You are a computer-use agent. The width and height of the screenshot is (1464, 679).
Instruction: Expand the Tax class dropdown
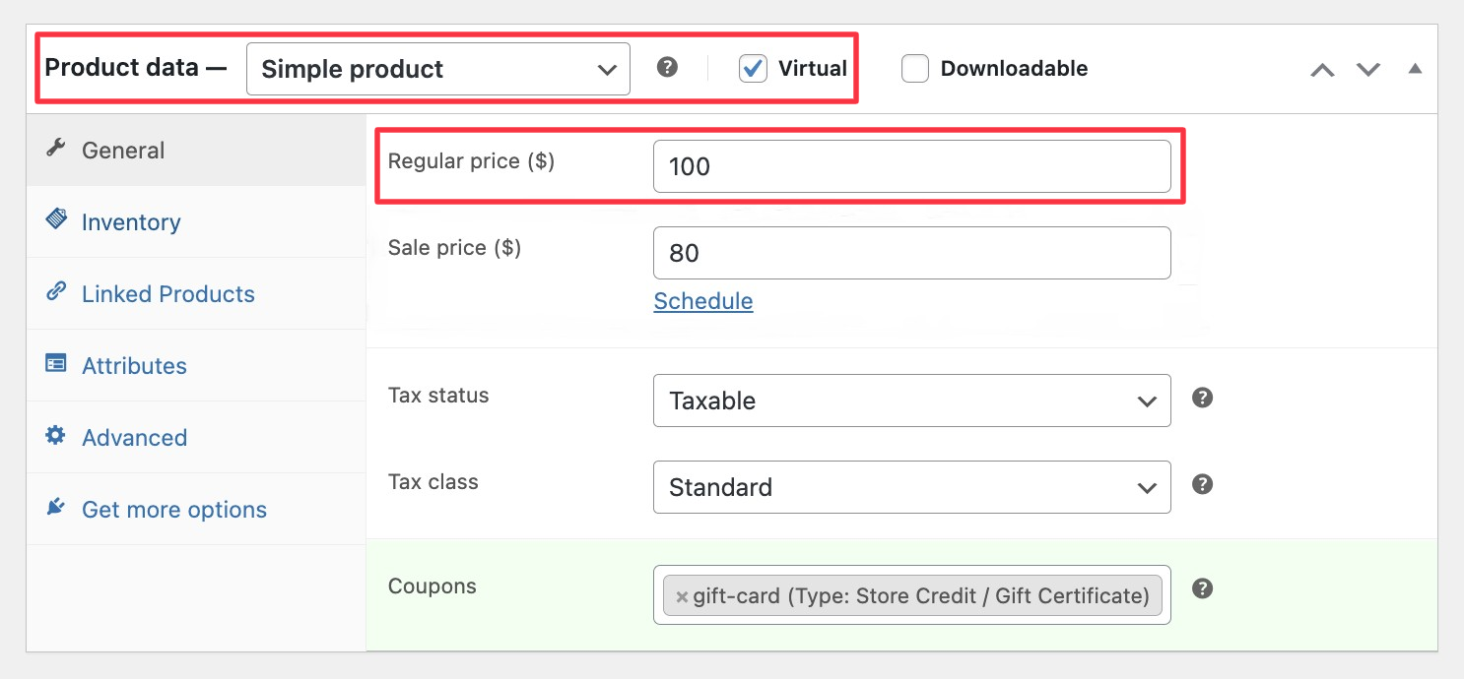point(911,487)
